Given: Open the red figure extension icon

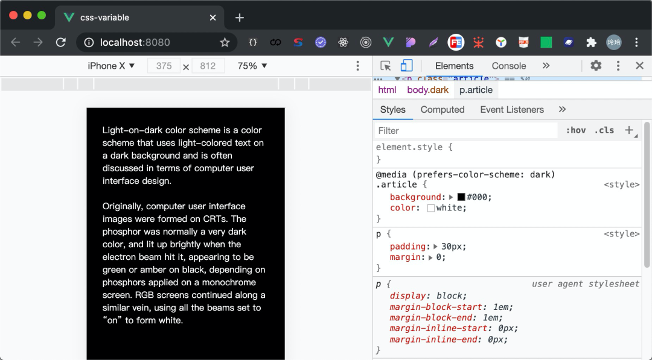Looking at the screenshot, I should (x=478, y=42).
